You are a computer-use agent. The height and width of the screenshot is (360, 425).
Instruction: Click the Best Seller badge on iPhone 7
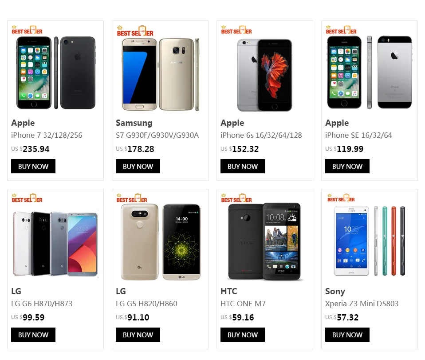(27, 30)
